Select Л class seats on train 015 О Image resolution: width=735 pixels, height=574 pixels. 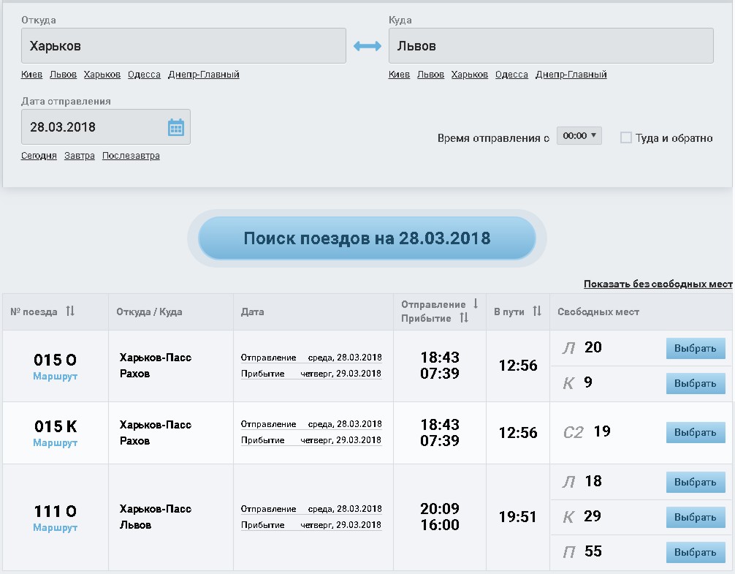(695, 349)
